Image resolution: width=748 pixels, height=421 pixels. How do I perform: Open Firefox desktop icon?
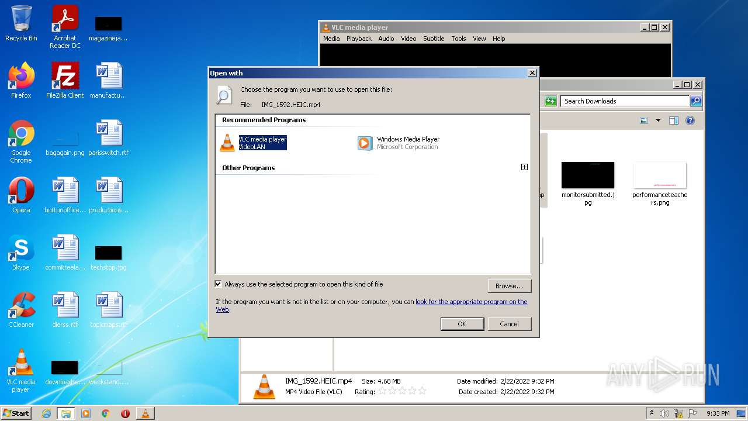click(21, 81)
